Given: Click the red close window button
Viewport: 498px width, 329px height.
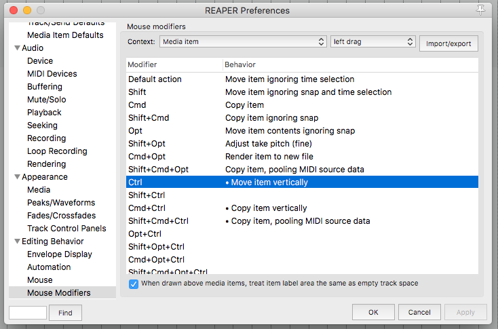Looking at the screenshot, I should tap(14, 10).
